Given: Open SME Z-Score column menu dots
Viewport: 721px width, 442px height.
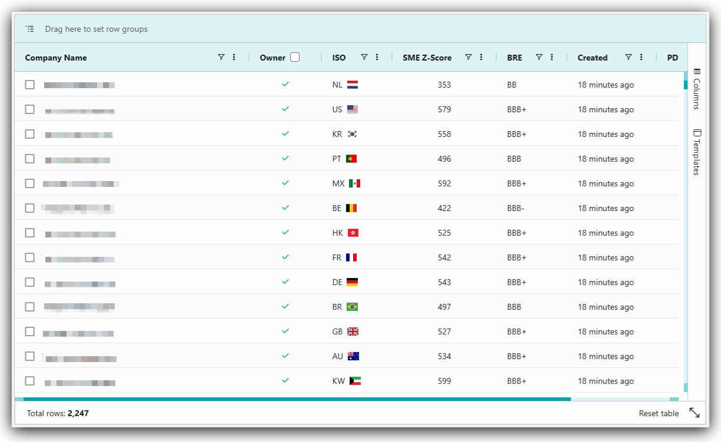Looking at the screenshot, I should (x=481, y=57).
